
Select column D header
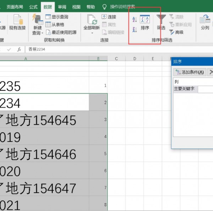135,59
